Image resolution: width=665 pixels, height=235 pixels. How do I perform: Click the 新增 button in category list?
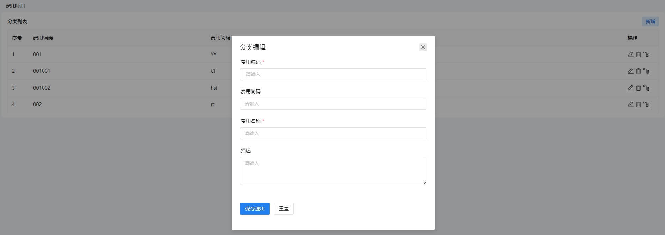tap(651, 21)
